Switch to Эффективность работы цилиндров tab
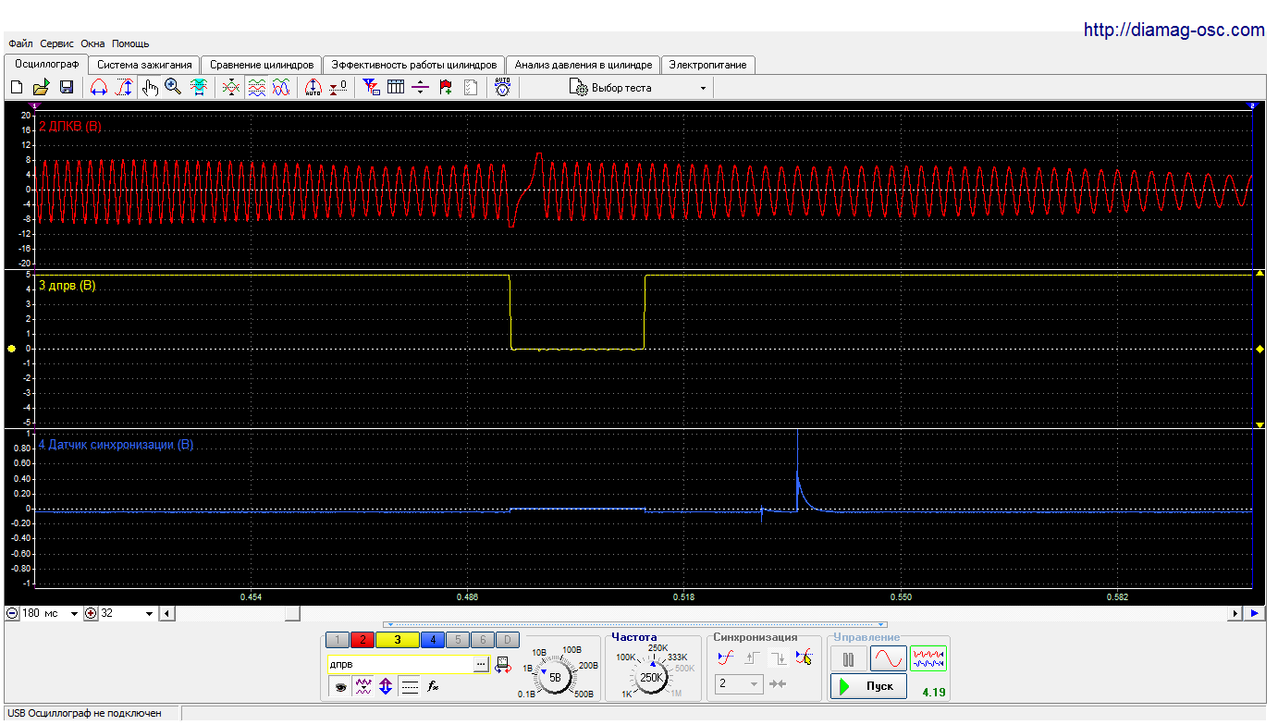 414,65
